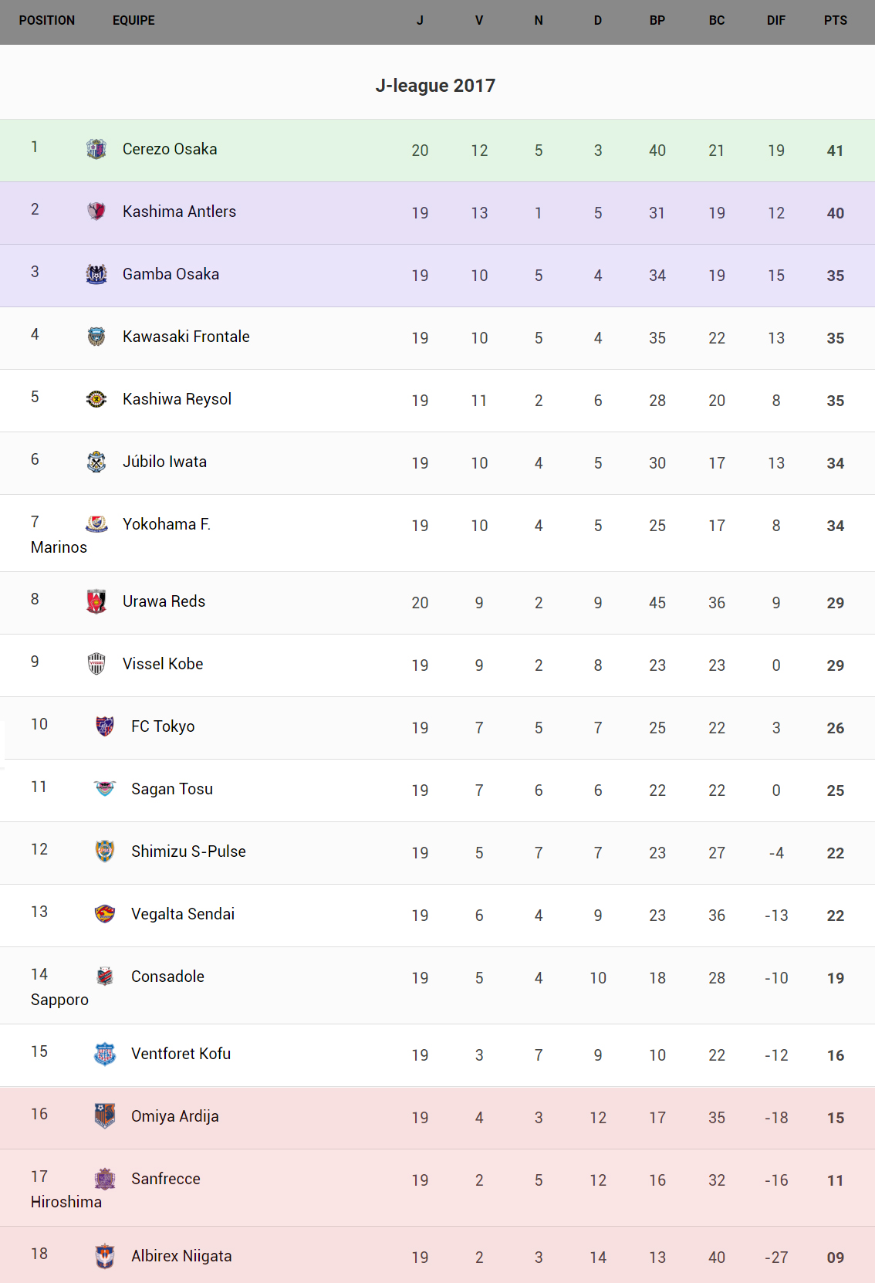Open the Júbilo Iwata team name
875x1283 pixels.
[164, 462]
